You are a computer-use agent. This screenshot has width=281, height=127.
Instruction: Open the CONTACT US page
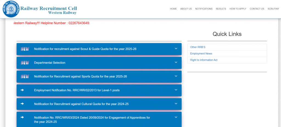tap(257, 9)
